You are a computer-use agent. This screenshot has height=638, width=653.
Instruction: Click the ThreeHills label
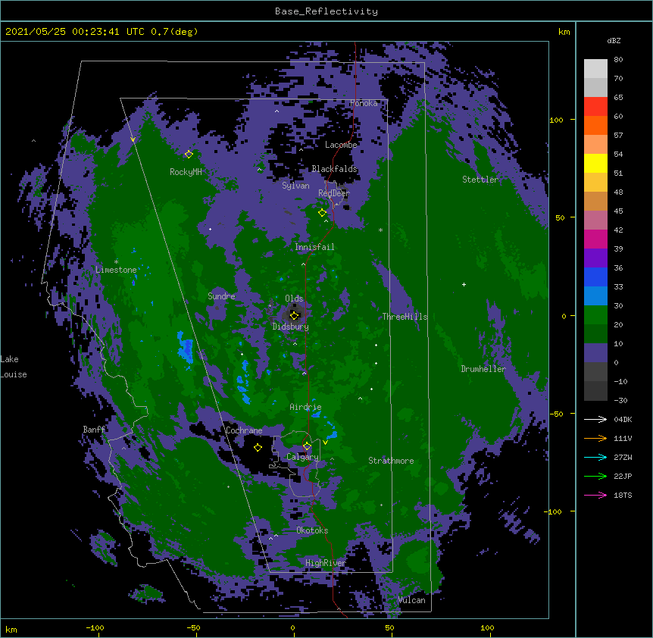pos(405,317)
